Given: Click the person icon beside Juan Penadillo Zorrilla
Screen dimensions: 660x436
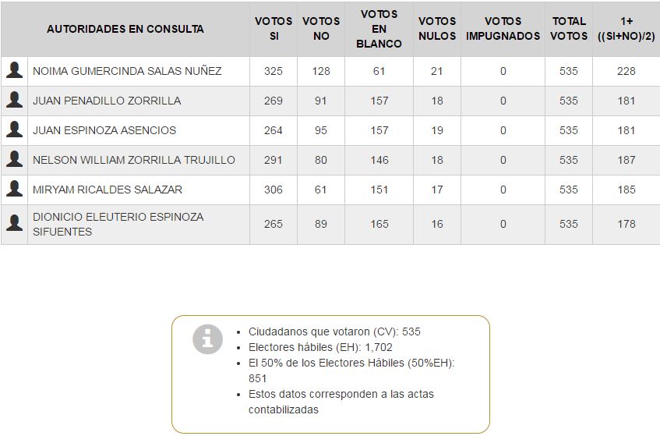Looking at the screenshot, I should pos(14,101).
